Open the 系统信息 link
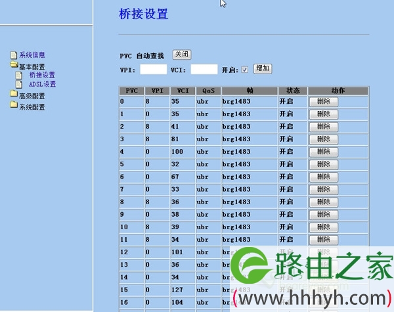394x312 pixels. [32, 55]
